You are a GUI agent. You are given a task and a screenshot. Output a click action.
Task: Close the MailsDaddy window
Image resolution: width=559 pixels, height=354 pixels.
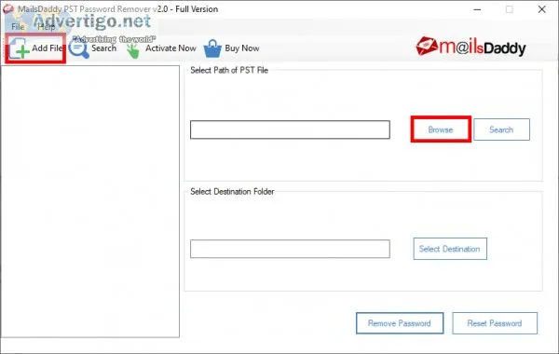pos(541,9)
